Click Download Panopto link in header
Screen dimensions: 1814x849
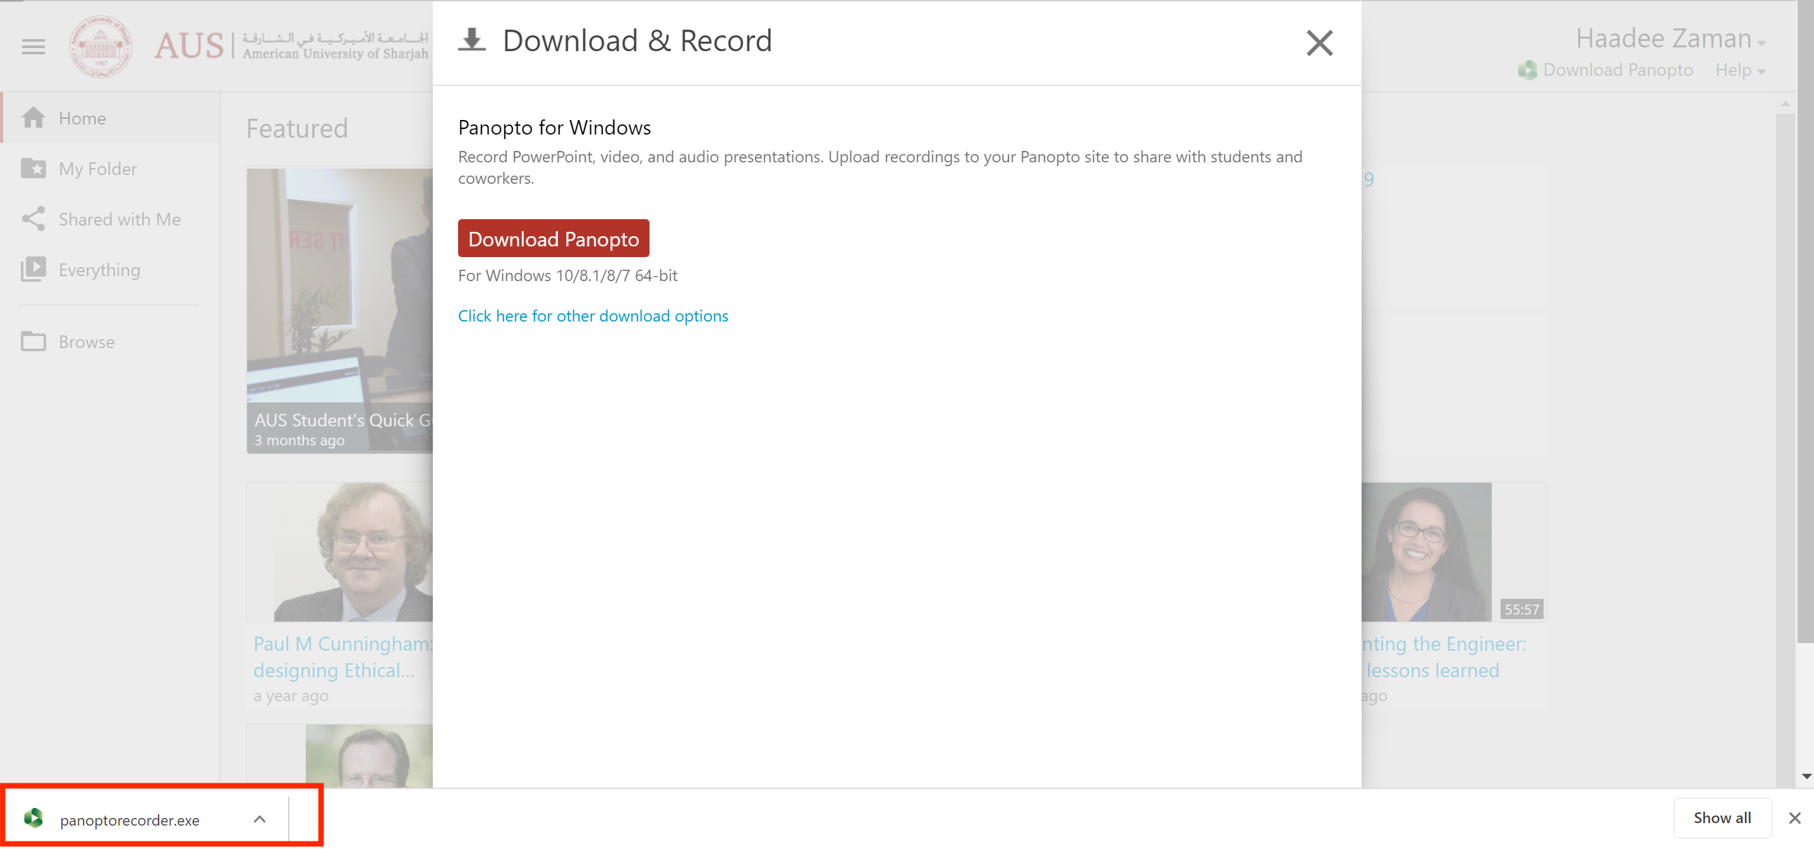click(1617, 69)
